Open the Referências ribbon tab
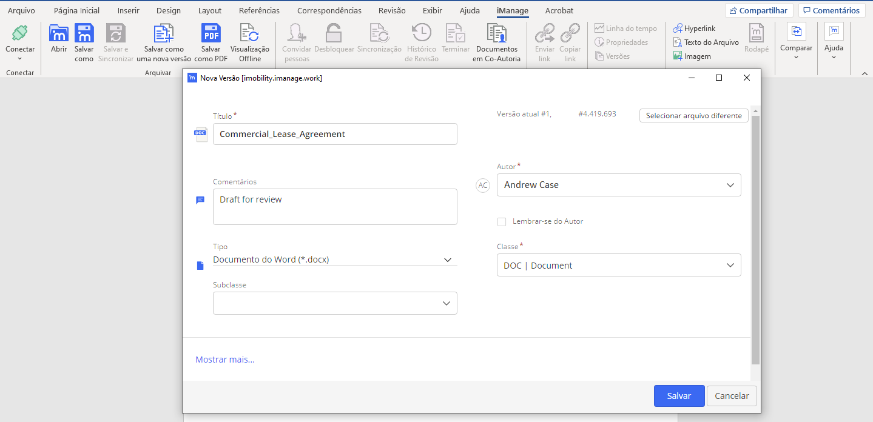This screenshot has height=422, width=873. pyautogui.click(x=259, y=10)
